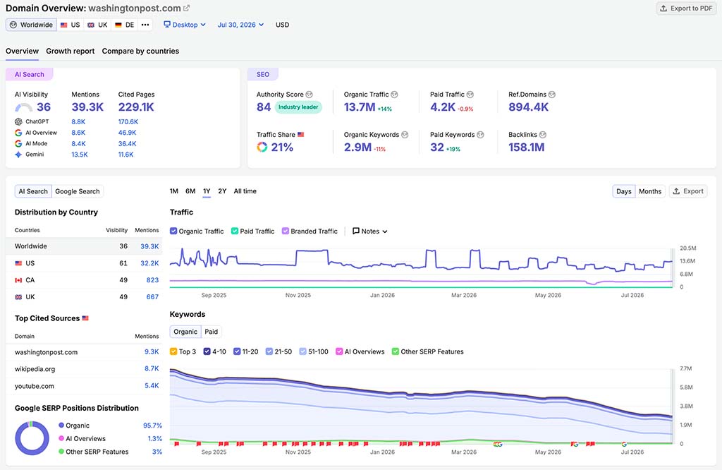This screenshot has width=722, height=470.
Task: Toggle the Organic Traffic checkbox
Action: 173,231
